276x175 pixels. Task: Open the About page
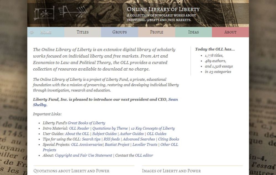[x=230, y=32]
